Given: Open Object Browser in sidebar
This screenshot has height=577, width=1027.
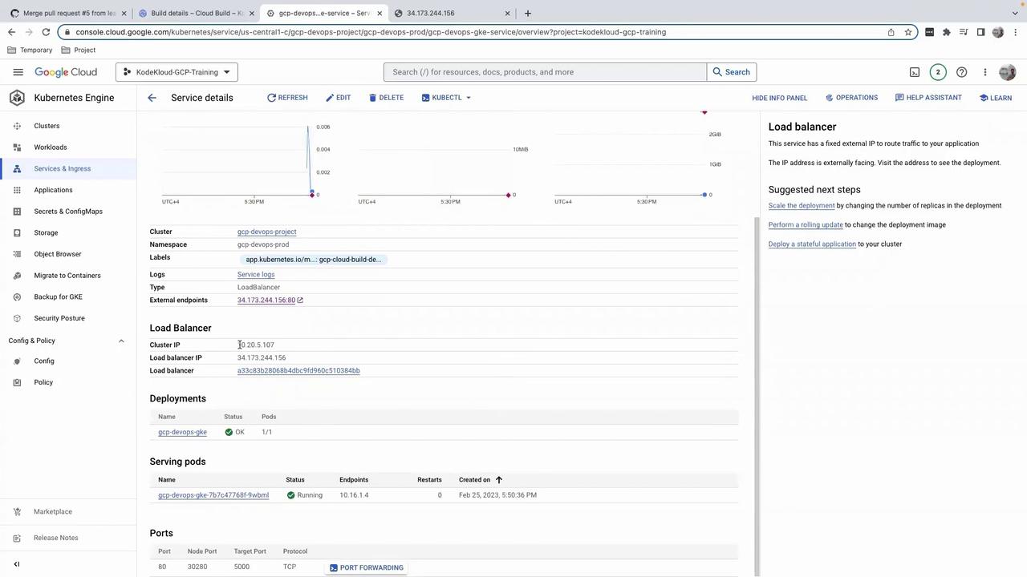Looking at the screenshot, I should coord(58,254).
